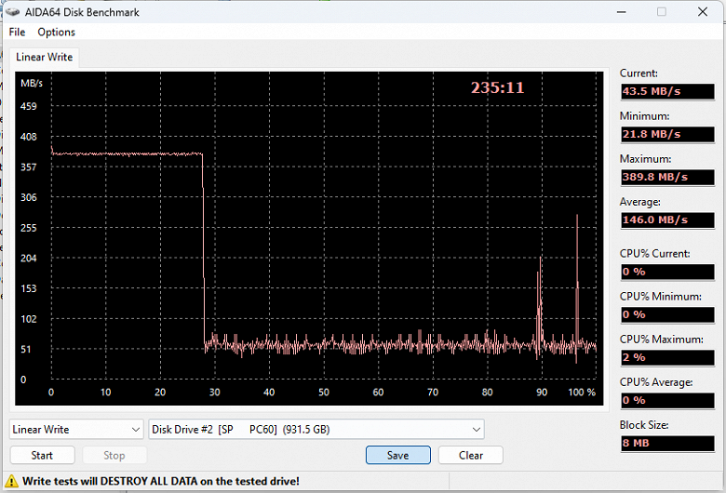
Task: Open the Options menu
Action: click(x=56, y=32)
